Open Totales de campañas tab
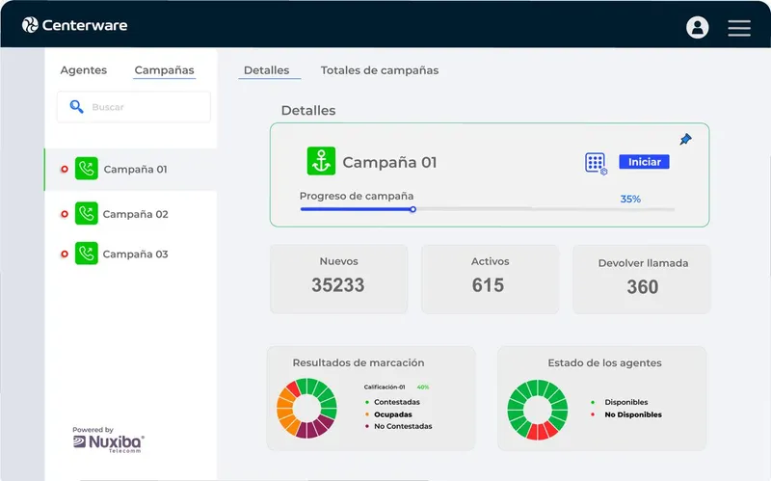771x481 pixels. 380,69
